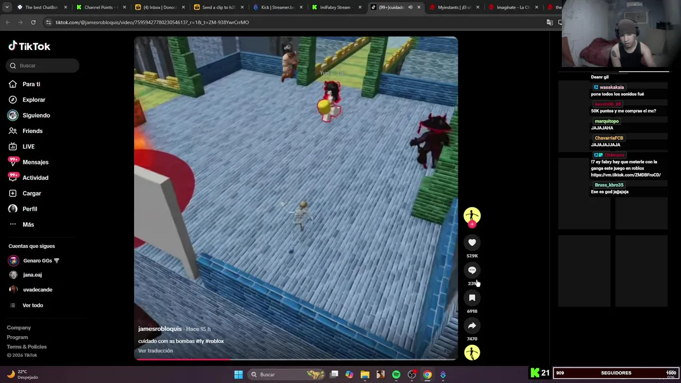The image size is (681, 383).
Task: Open LIVE in the sidebar
Action: click(x=22, y=146)
